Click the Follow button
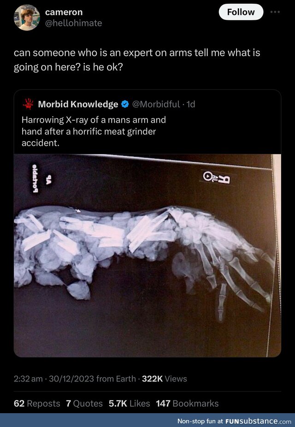 point(241,12)
